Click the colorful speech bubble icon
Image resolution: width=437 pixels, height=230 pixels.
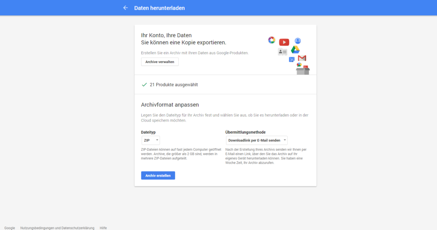[x=299, y=65]
